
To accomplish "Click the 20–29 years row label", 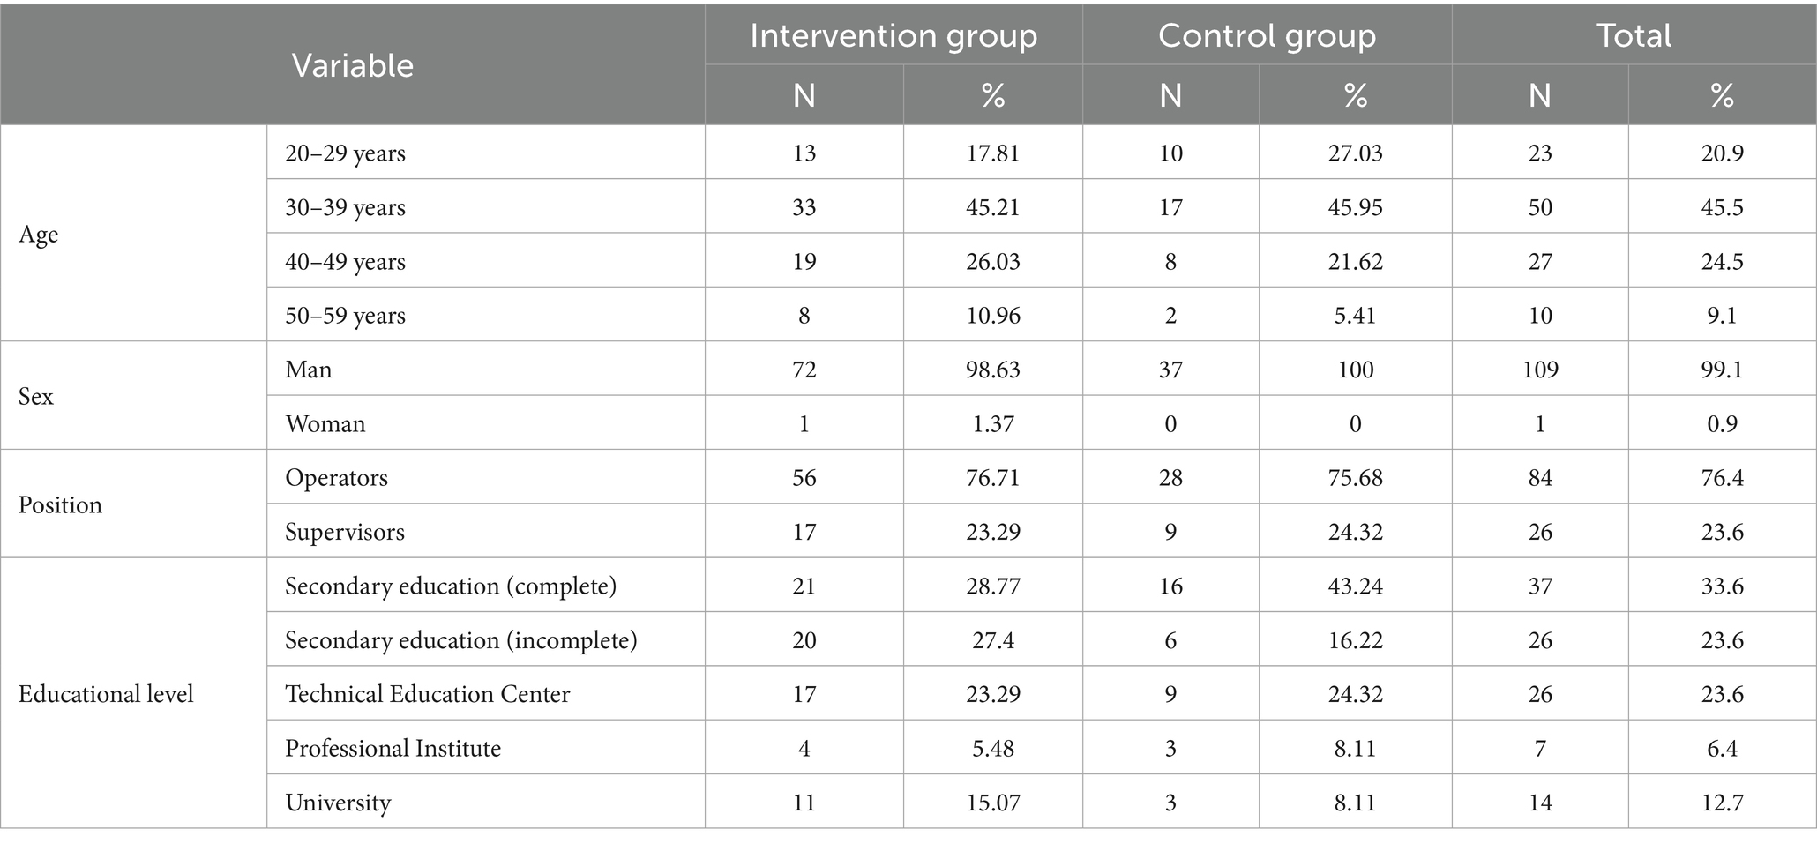I will (x=345, y=153).
